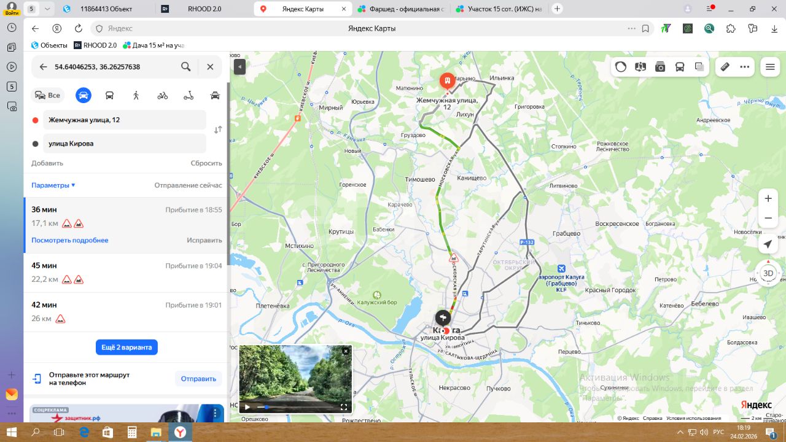Collapse the left route panel
The image size is (786, 442).
(x=239, y=67)
